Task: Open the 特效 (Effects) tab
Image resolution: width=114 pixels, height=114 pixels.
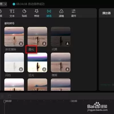Action: (x=37, y=13)
